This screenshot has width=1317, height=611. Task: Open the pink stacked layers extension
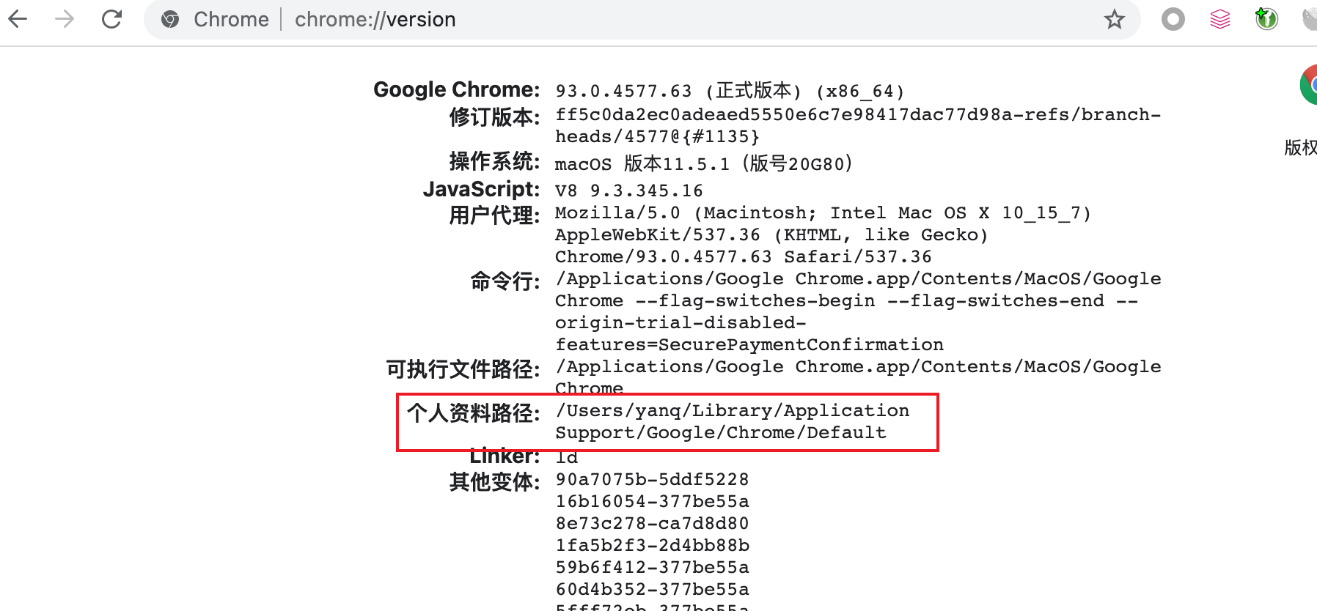1220,19
